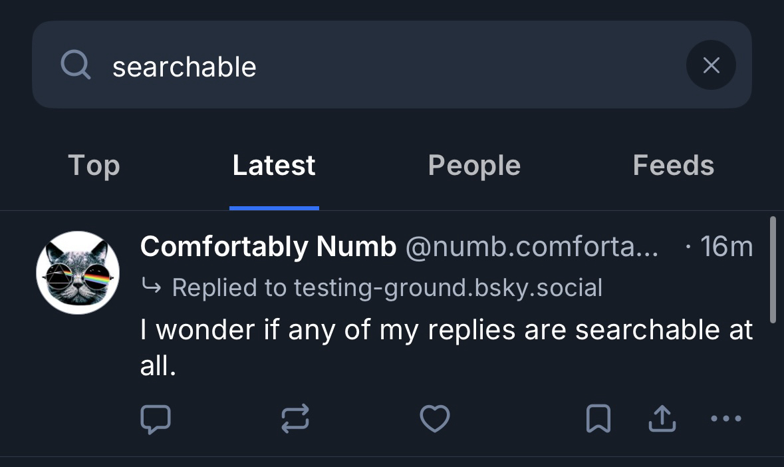784x467 pixels.
Task: Open the three-dot more options menu
Action: pos(725,419)
